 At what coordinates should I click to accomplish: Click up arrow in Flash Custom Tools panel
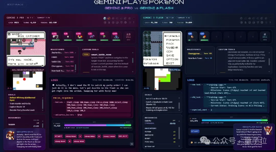click(x=269, y=53)
